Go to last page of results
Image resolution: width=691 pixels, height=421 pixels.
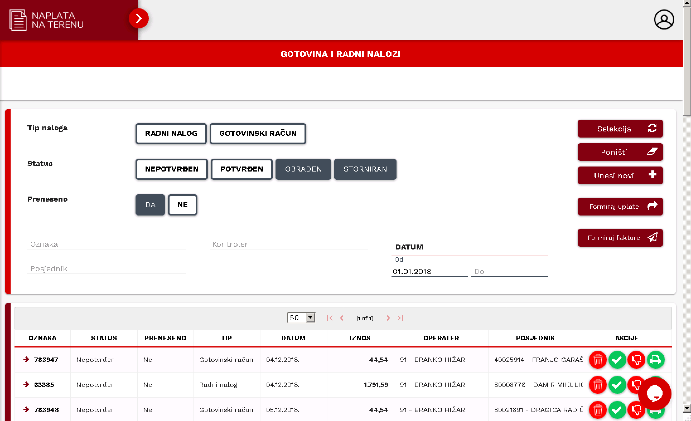(x=400, y=318)
